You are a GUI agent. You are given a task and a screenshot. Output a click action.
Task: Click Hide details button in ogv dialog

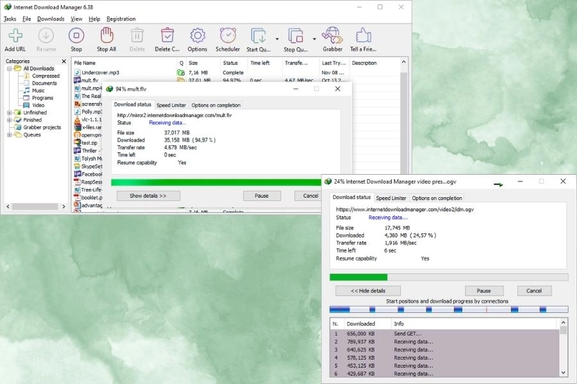click(x=368, y=291)
